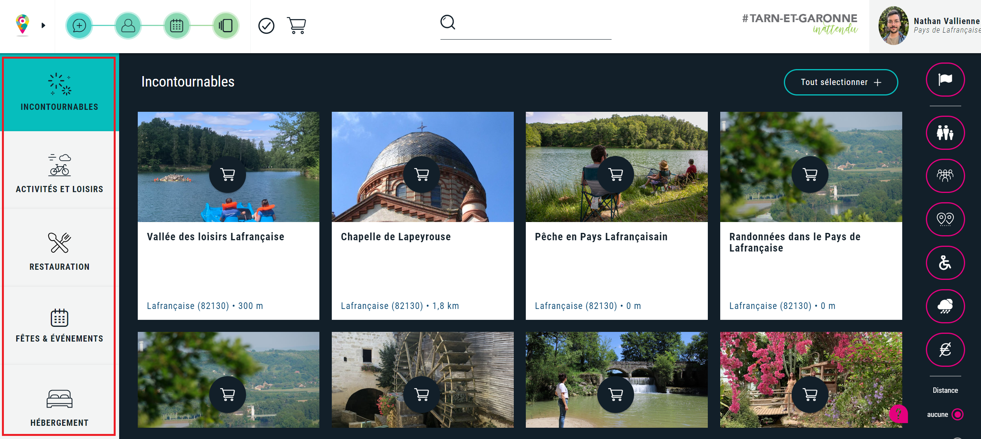This screenshot has width=981, height=439.
Task: Go to the calendar step icon
Action: pyautogui.click(x=177, y=26)
